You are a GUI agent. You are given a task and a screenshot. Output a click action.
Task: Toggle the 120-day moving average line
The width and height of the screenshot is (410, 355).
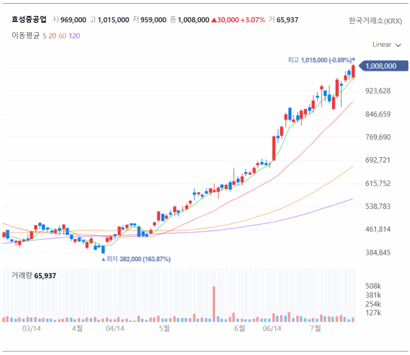[x=74, y=36]
